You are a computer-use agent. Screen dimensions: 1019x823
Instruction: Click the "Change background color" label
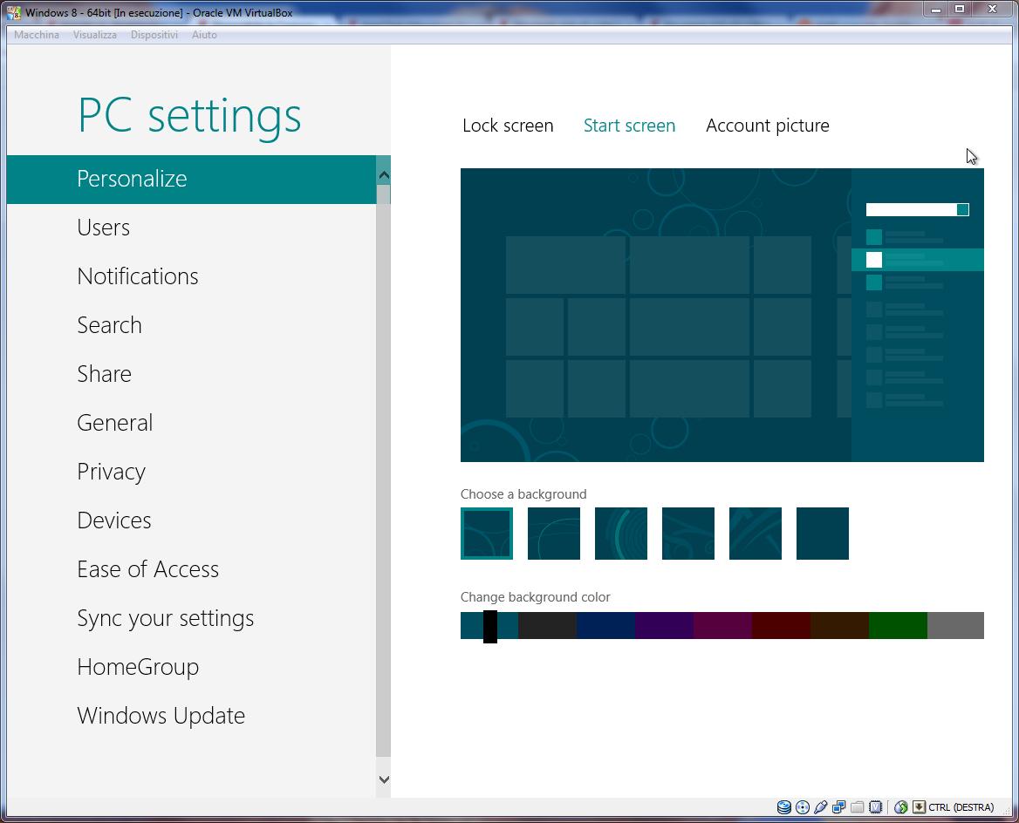tap(536, 597)
